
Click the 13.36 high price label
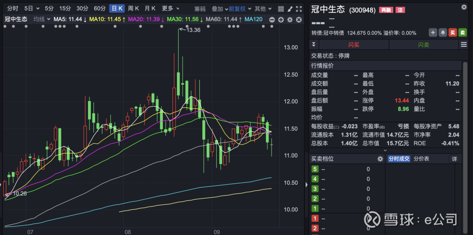tap(194, 30)
